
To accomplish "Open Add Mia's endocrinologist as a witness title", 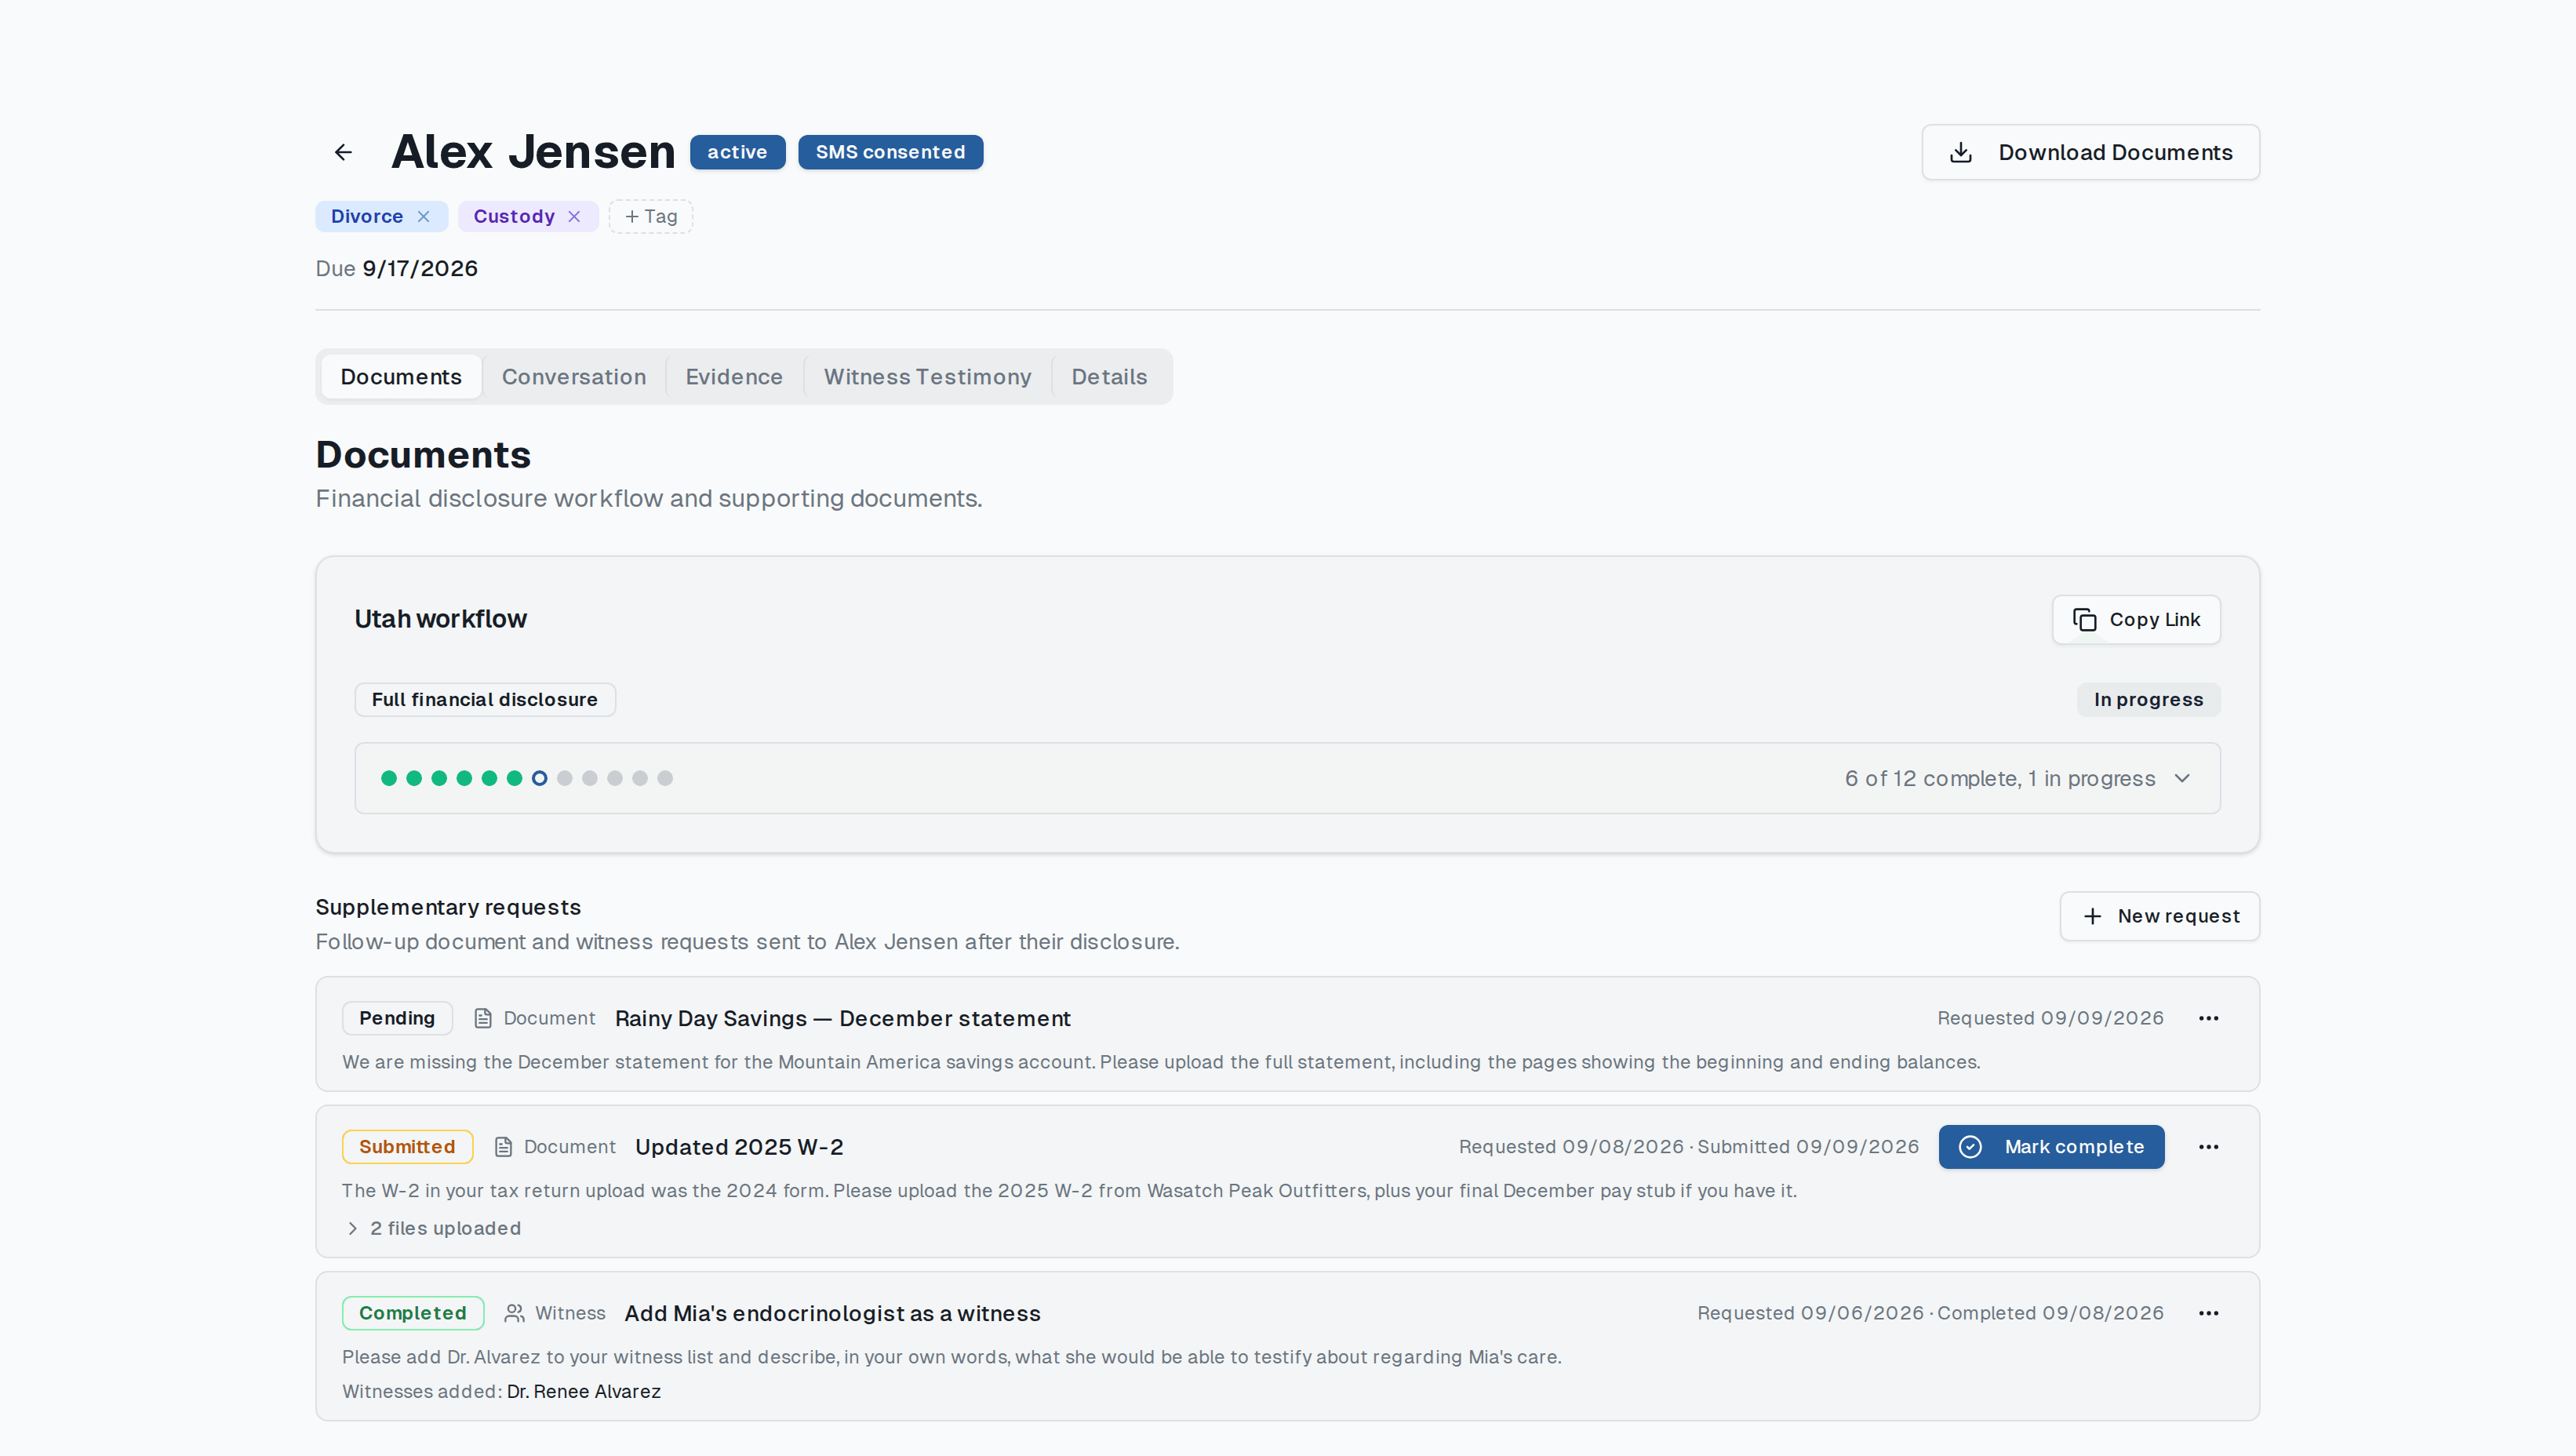I will point(832,1313).
